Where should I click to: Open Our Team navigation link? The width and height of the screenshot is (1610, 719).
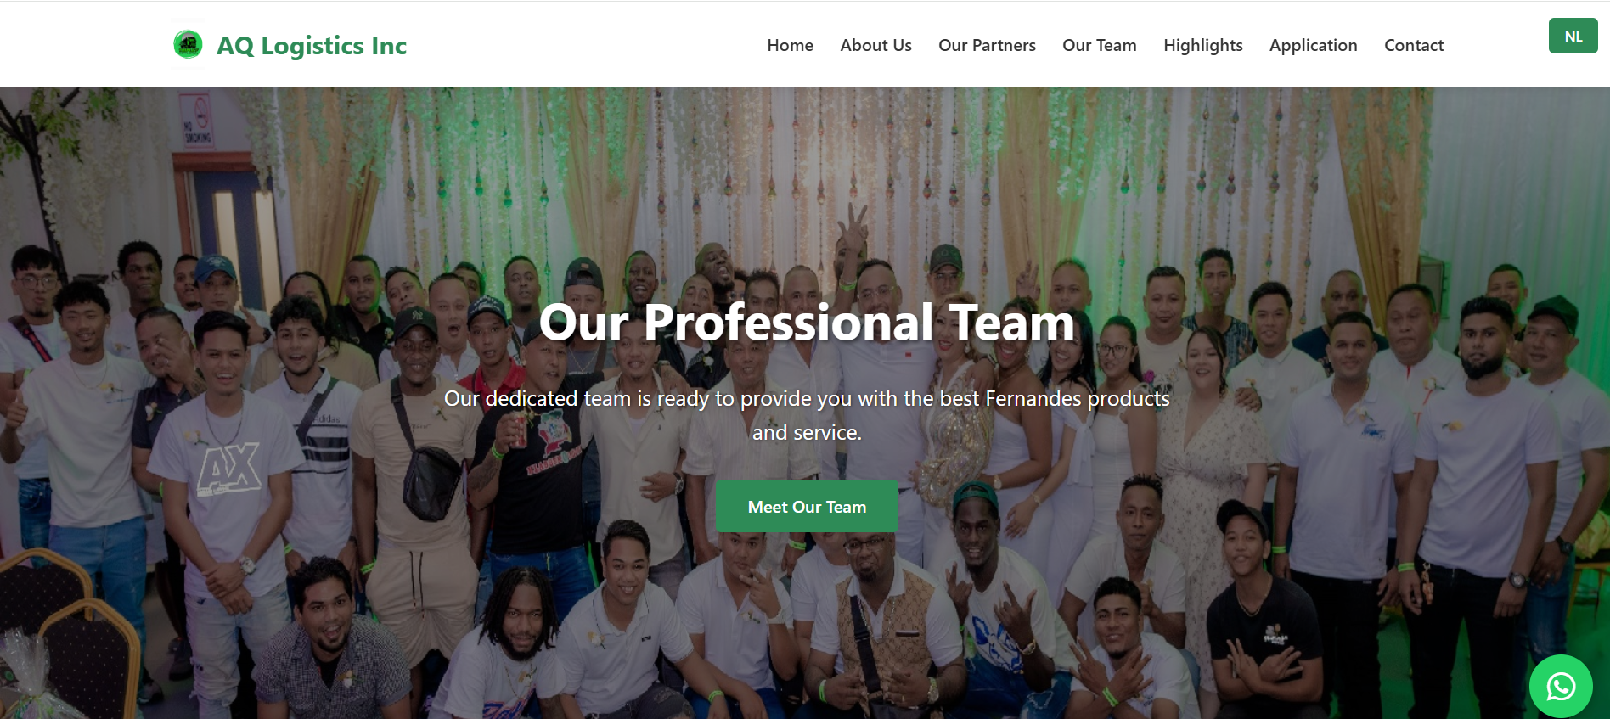[x=1099, y=45]
